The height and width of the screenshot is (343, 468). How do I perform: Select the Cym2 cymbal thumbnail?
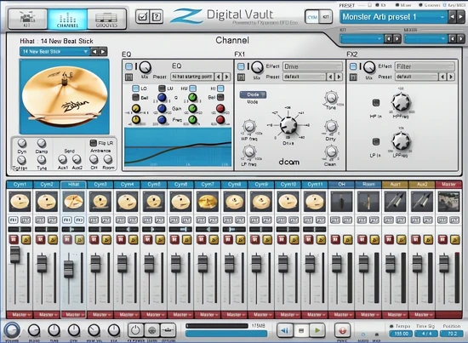tap(47, 202)
